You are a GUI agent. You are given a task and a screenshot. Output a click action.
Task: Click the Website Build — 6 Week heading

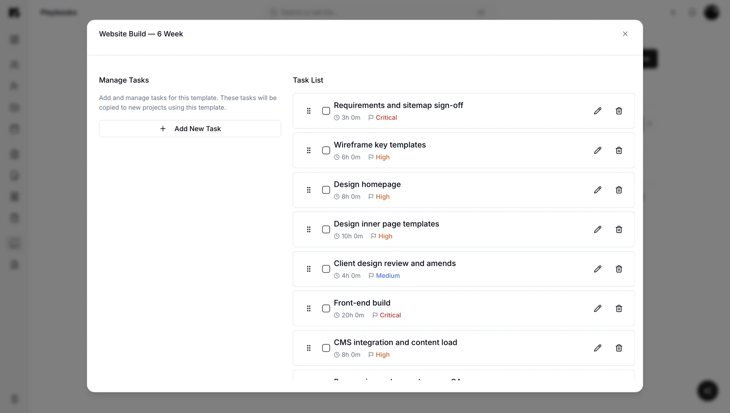(141, 34)
